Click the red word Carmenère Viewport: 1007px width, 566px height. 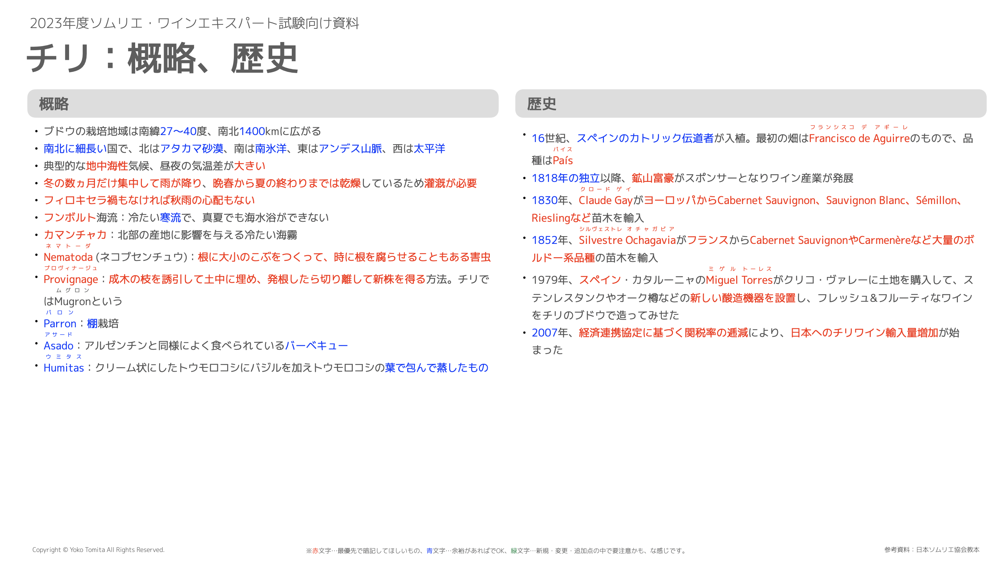[x=885, y=240]
